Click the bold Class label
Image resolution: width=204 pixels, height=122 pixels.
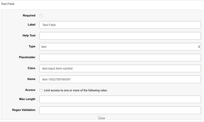pyautogui.click(x=31, y=68)
